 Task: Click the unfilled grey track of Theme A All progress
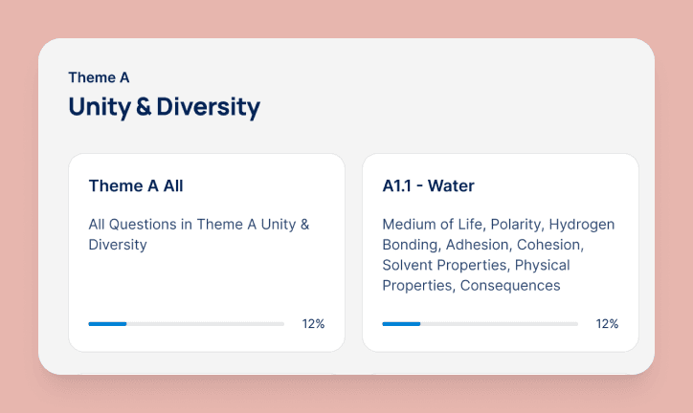pos(206,324)
